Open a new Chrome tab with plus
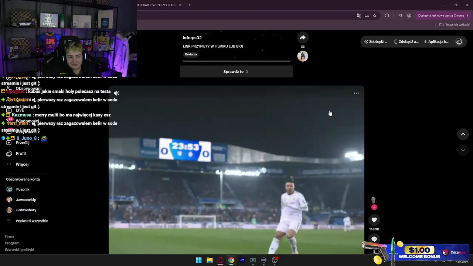The image size is (473, 266). tap(189, 5)
